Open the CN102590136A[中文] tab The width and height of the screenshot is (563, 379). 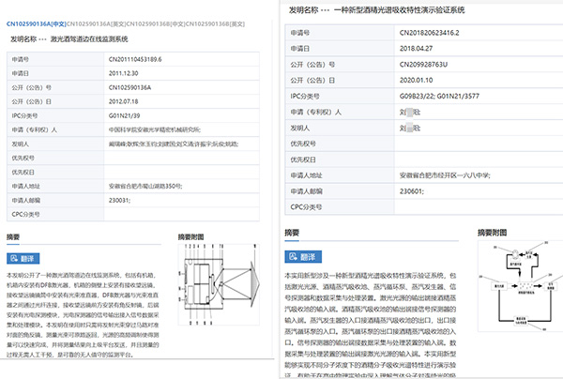pos(37,24)
